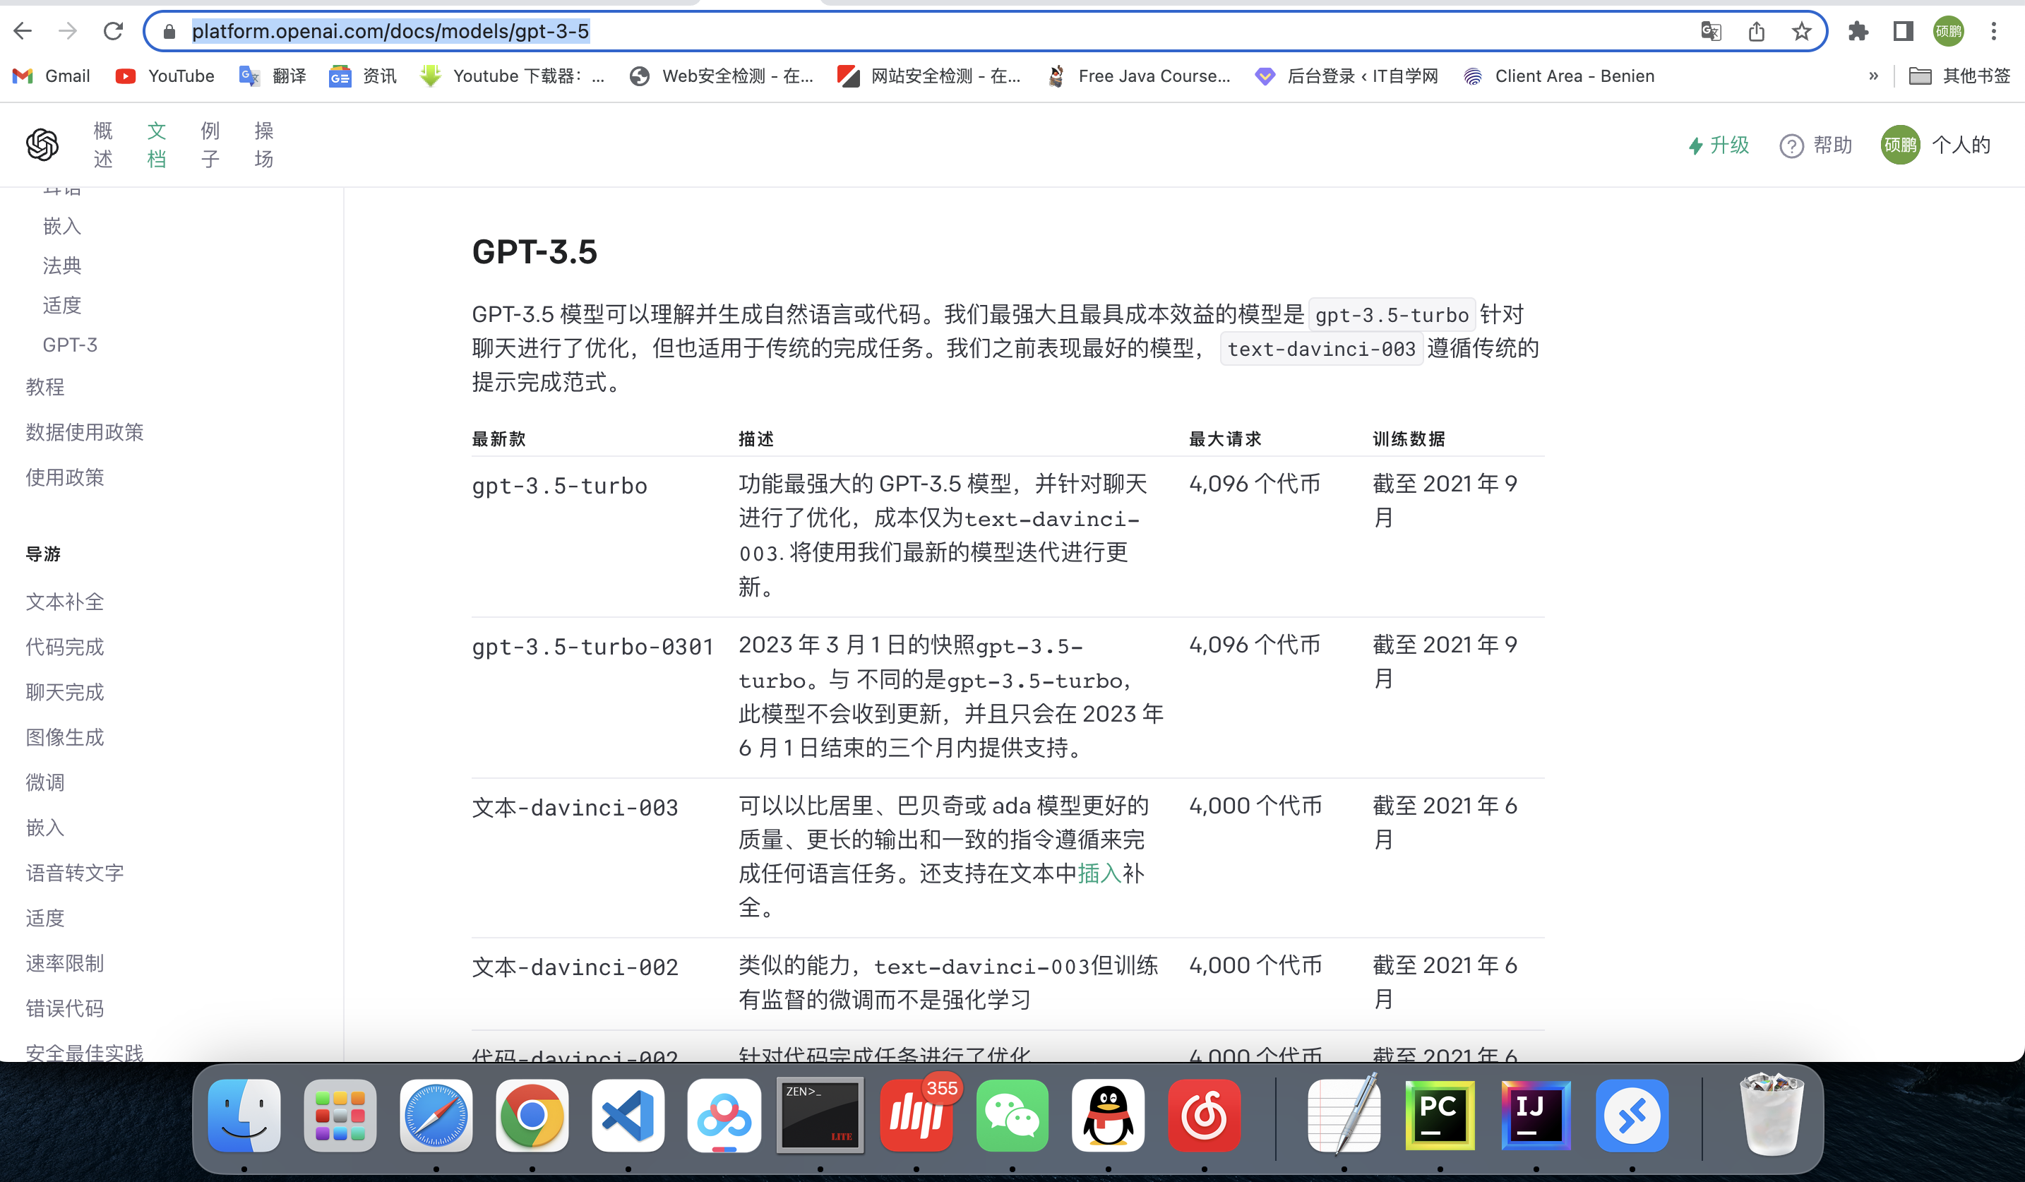Open QQ penguin app in the dock

click(x=1108, y=1116)
